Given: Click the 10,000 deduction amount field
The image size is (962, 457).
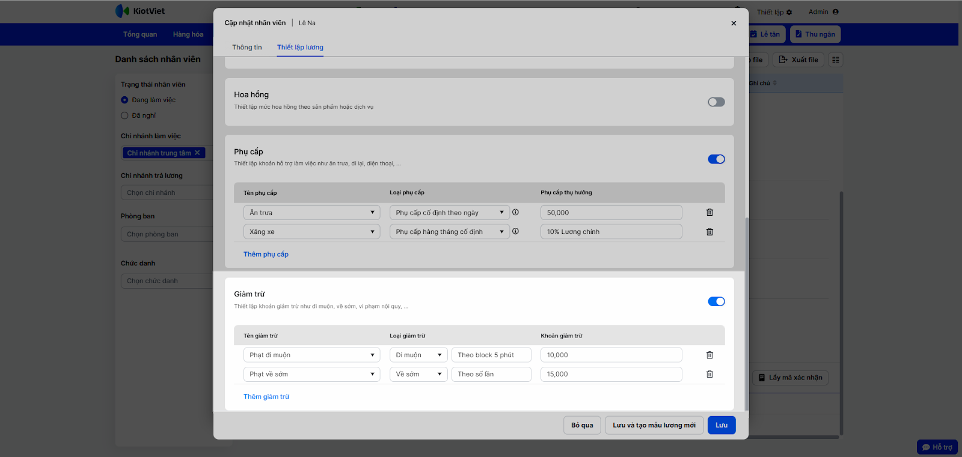Looking at the screenshot, I should pos(611,355).
